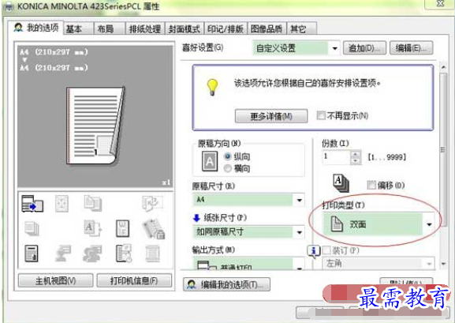Screen dimensions: 455x323
Task: Click the vertical scrollbar thumb of the options panel
Action: point(443,149)
